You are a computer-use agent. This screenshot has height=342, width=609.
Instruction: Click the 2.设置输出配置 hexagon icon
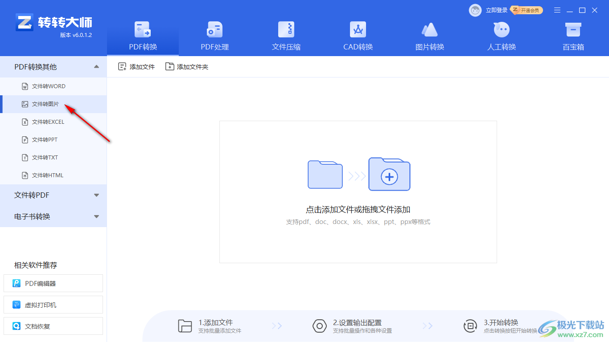(x=320, y=326)
